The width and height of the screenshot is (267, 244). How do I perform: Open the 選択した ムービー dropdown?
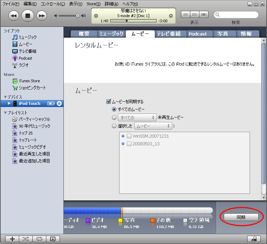coord(153,126)
